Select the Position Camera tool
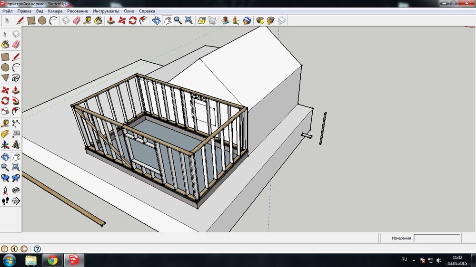Screen dimensions: 476x267 [5, 190]
